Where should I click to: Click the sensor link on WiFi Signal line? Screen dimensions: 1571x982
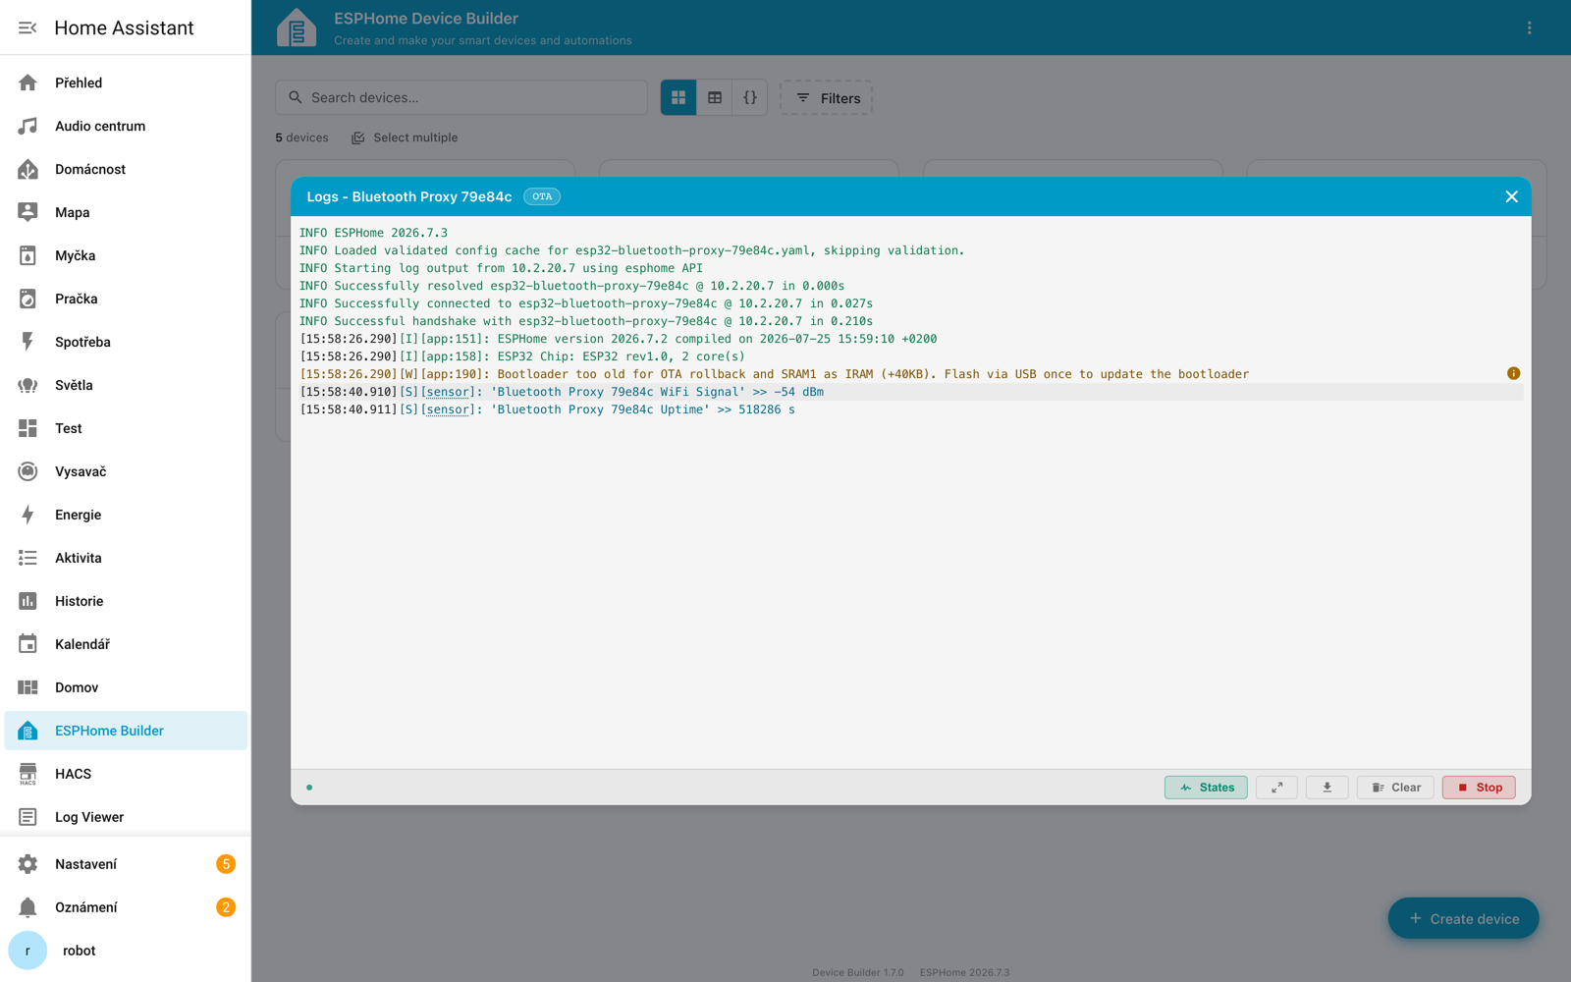[x=447, y=392]
